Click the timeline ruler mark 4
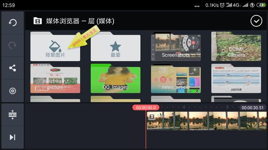 pyautogui.click(x=184, y=107)
